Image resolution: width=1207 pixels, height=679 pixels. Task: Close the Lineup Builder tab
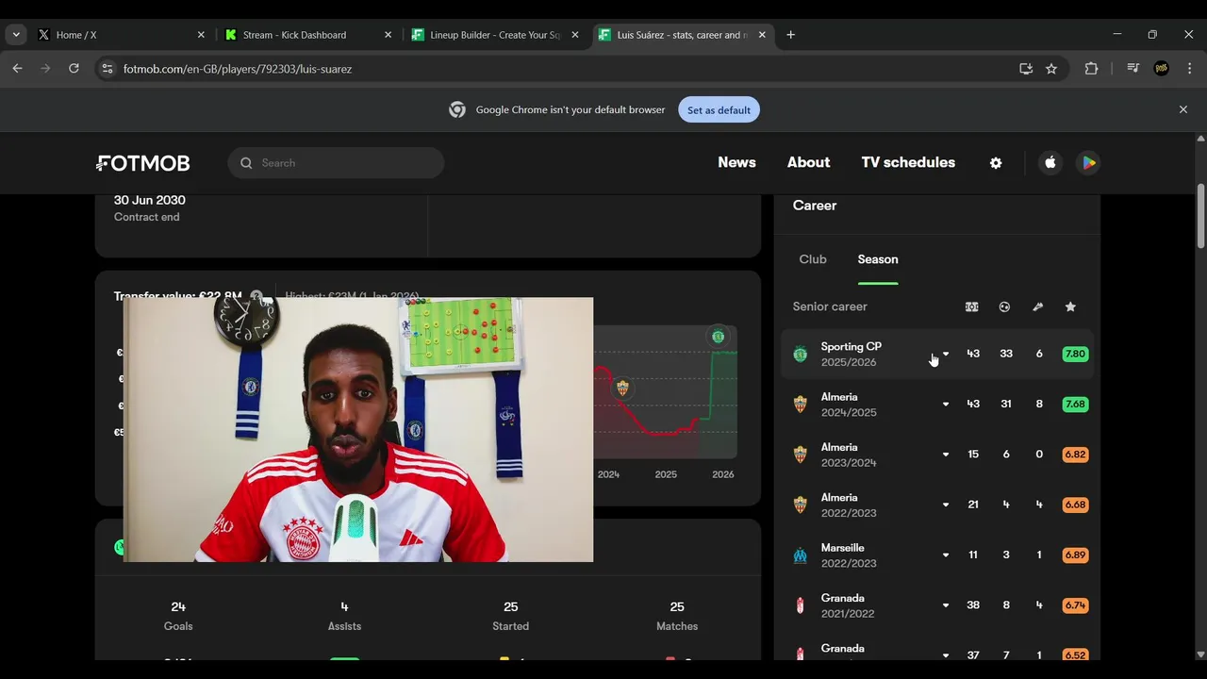(x=575, y=35)
